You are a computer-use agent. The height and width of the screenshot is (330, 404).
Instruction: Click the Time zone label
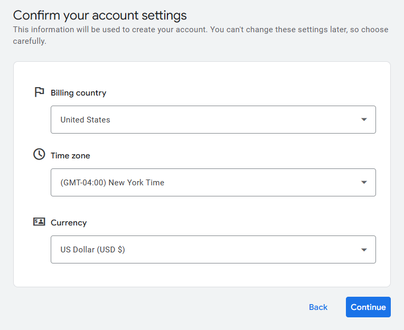pos(70,156)
